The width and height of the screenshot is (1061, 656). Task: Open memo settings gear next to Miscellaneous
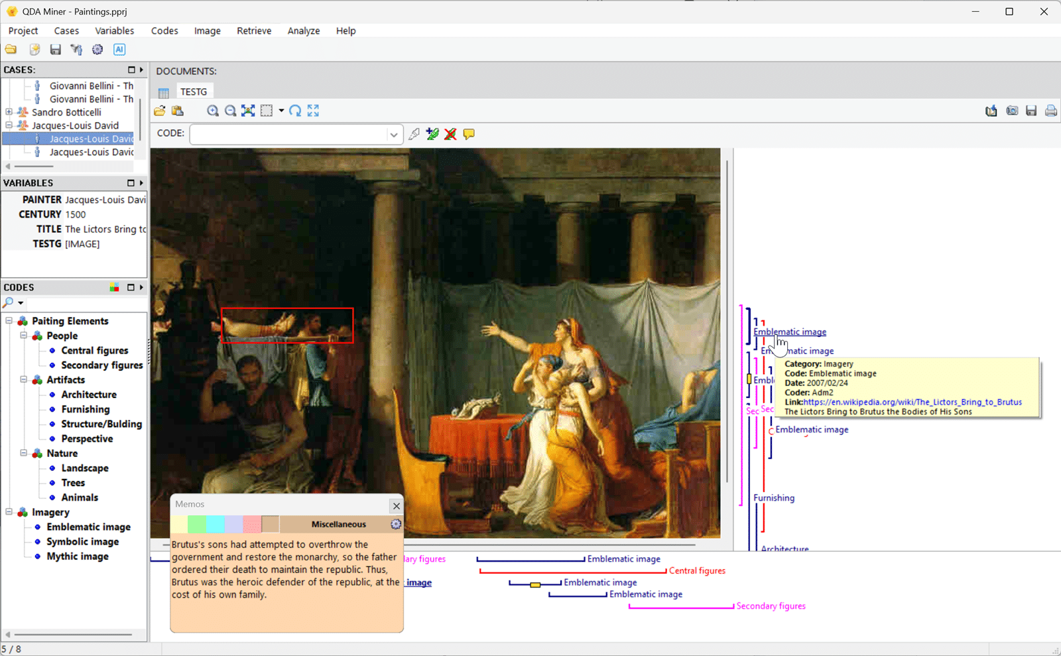click(396, 524)
